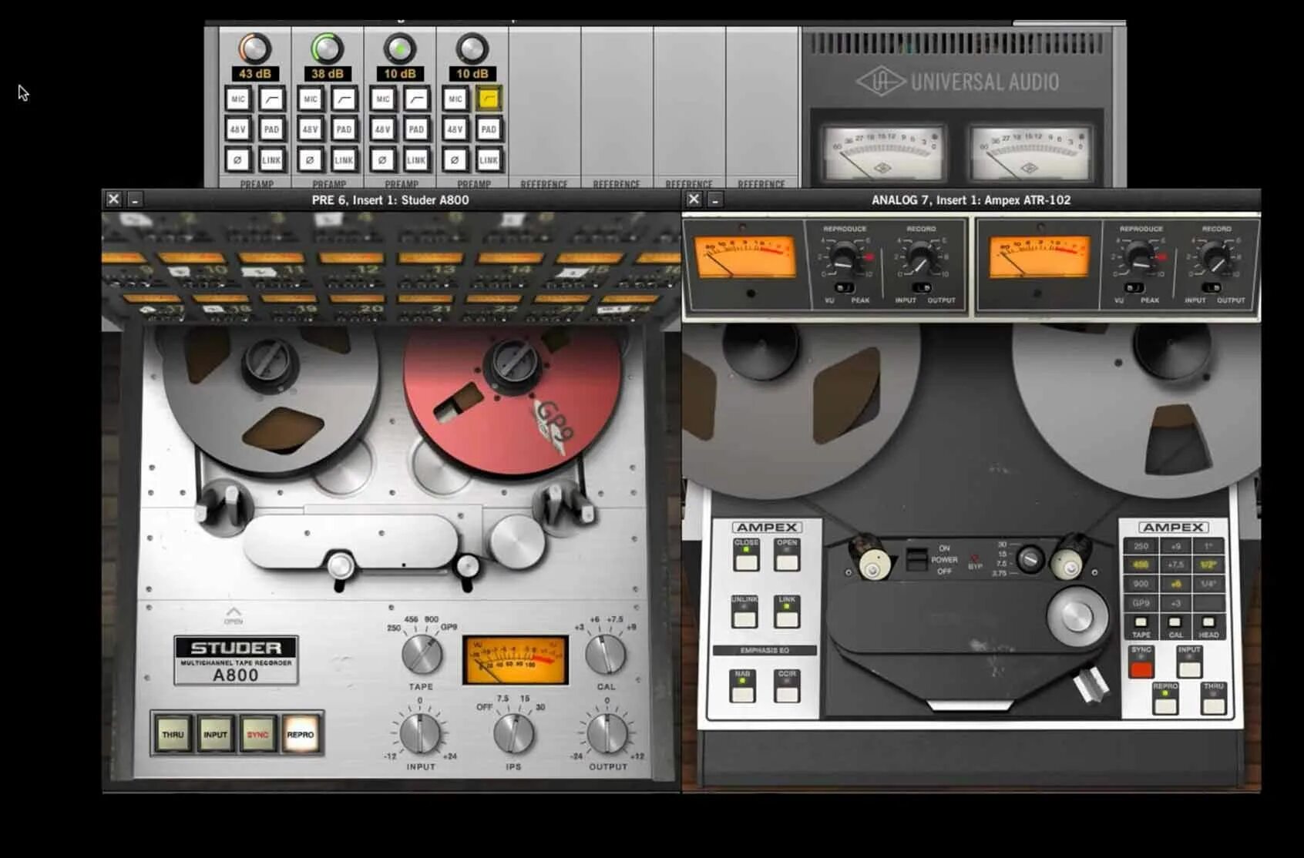
Task: Enable the PAD on the 38 dB preamp
Action: point(344,129)
